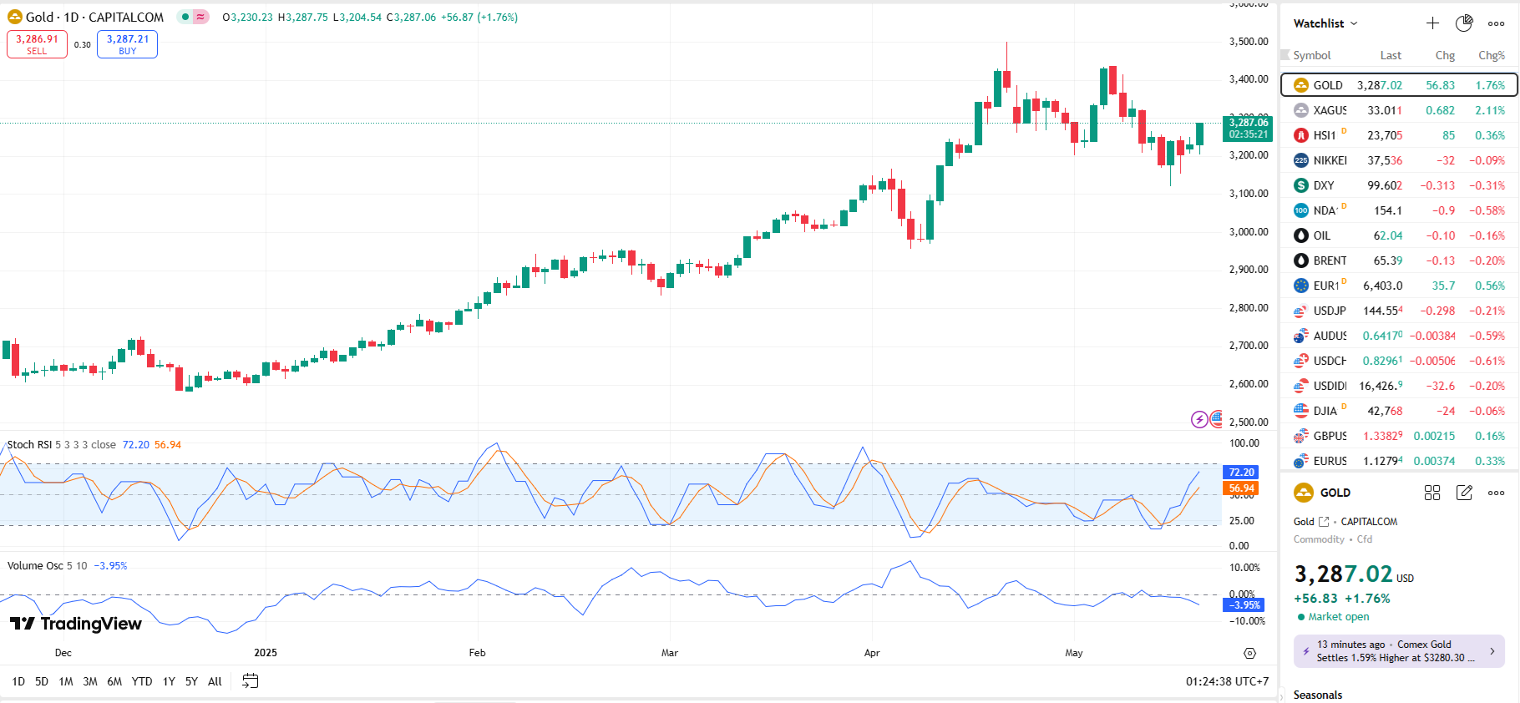Select the 1Y time range

169,681
